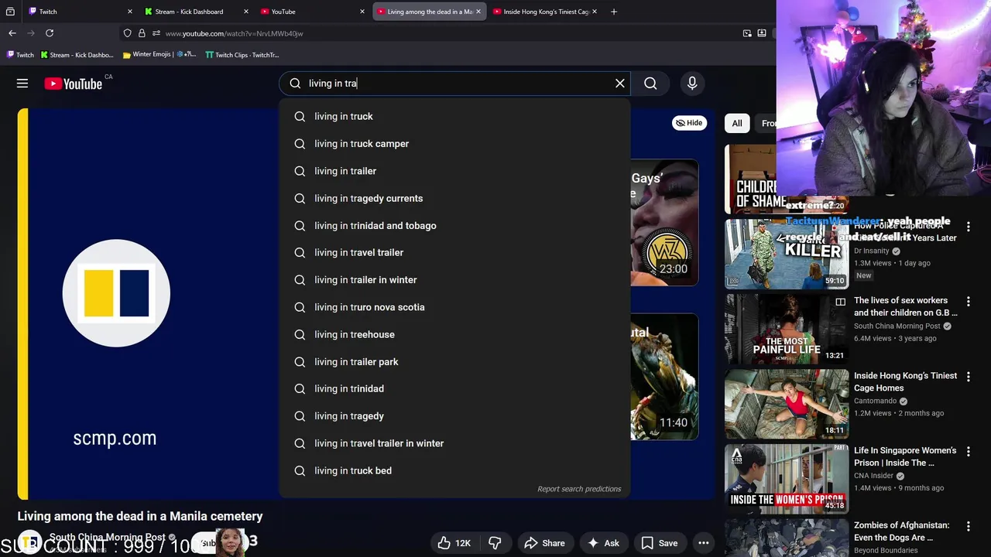The image size is (991, 557).
Task: Start voice search with microphone icon
Action: point(692,84)
